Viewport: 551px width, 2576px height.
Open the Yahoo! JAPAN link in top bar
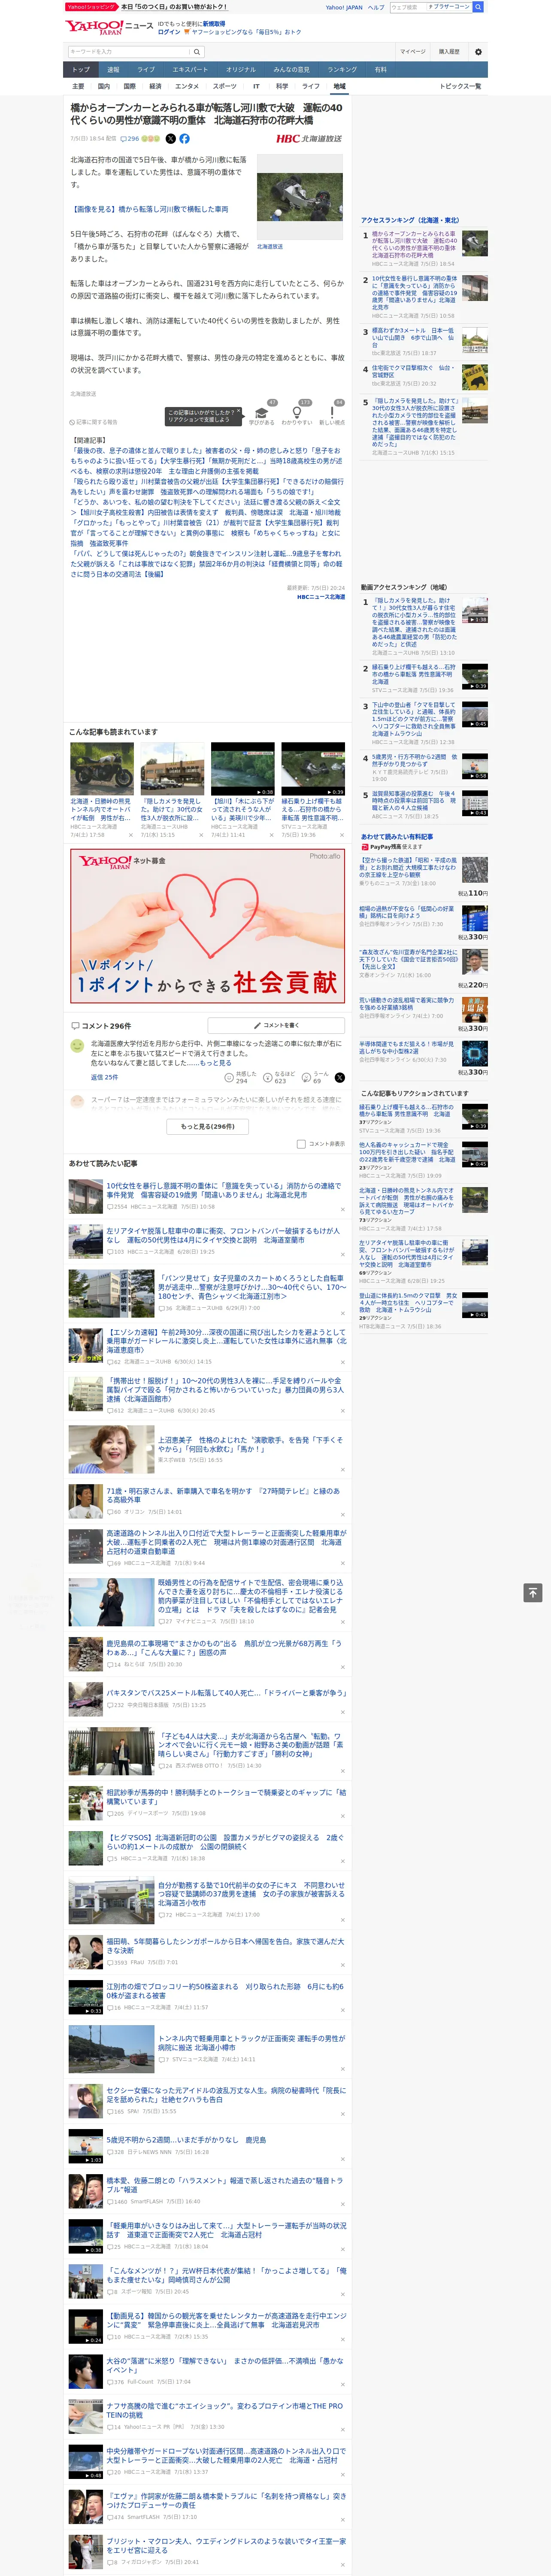tap(344, 7)
